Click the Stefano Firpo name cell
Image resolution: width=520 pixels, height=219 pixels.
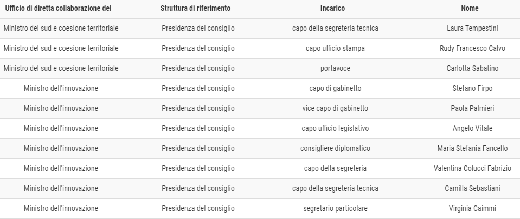coord(472,88)
